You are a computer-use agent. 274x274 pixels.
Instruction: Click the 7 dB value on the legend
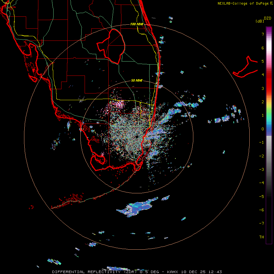tap(263, 34)
